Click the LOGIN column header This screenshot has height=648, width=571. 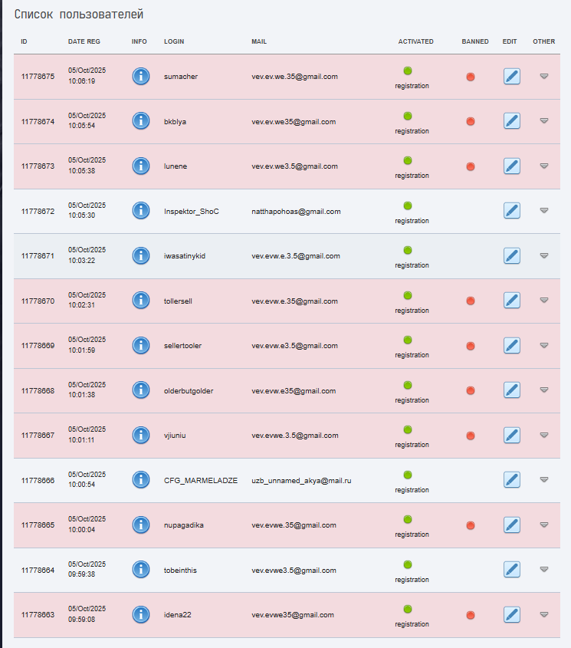point(174,41)
